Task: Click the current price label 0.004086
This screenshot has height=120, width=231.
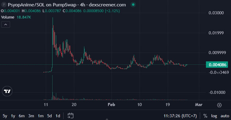Action: click(x=217, y=65)
